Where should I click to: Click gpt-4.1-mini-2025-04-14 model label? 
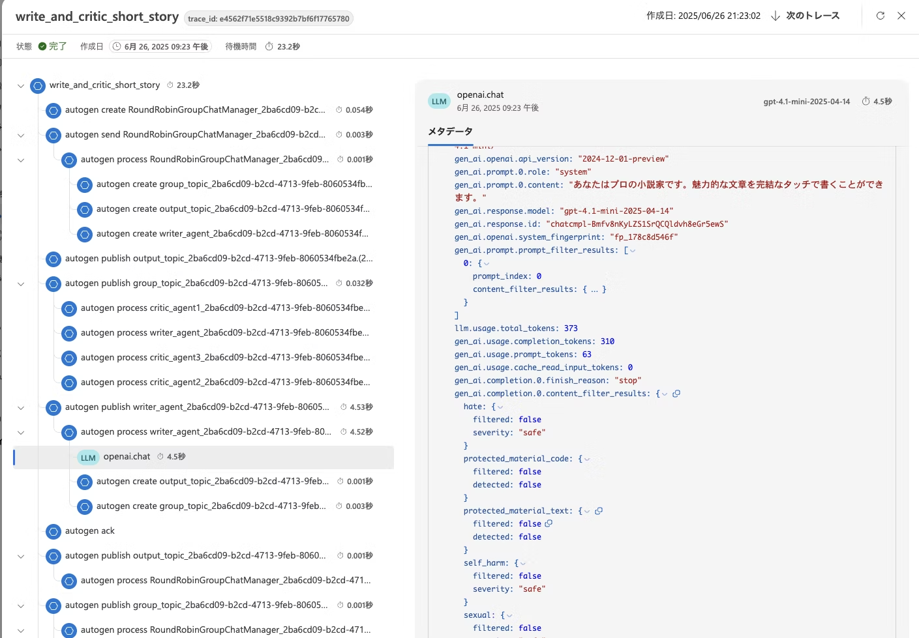807,102
